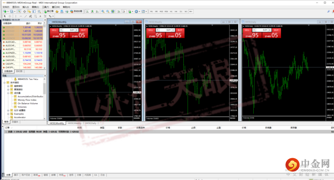Screen dimensions: 334x180
Task: Click the tile windows icon
Action: tap(113, 11)
